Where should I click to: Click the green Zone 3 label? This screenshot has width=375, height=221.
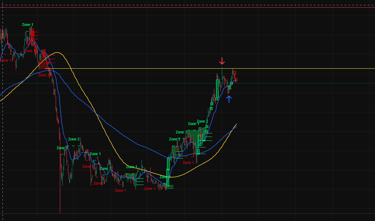coord(181,132)
